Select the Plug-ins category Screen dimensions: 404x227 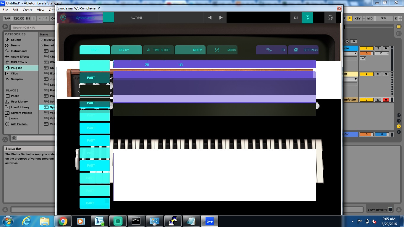click(x=21, y=68)
